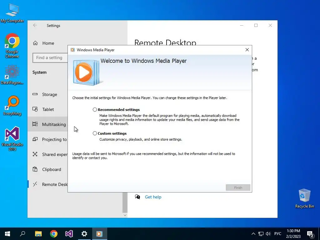Click the Multitasking icon in sidebar

[x=35, y=124]
